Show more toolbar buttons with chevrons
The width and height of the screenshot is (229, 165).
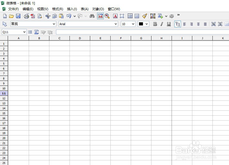[178, 15]
